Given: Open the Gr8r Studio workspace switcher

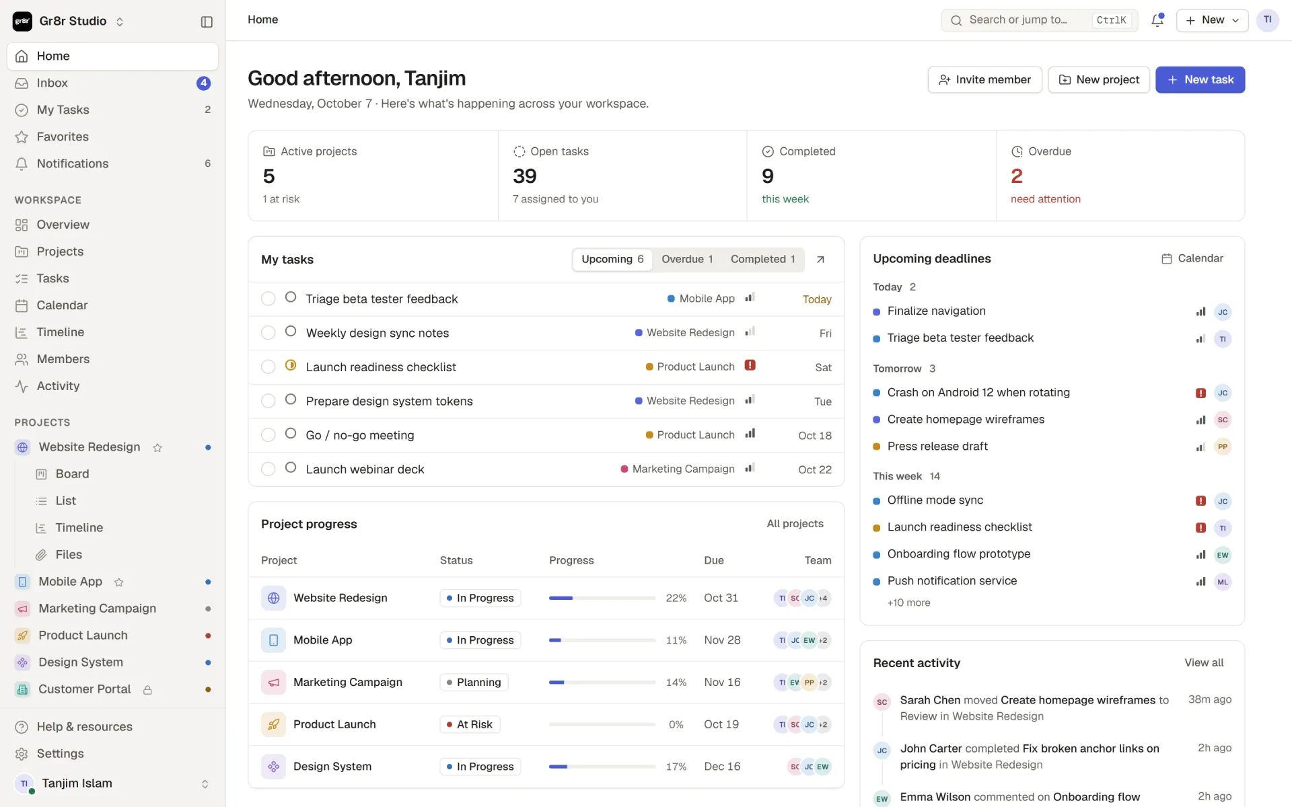Looking at the screenshot, I should [x=69, y=22].
